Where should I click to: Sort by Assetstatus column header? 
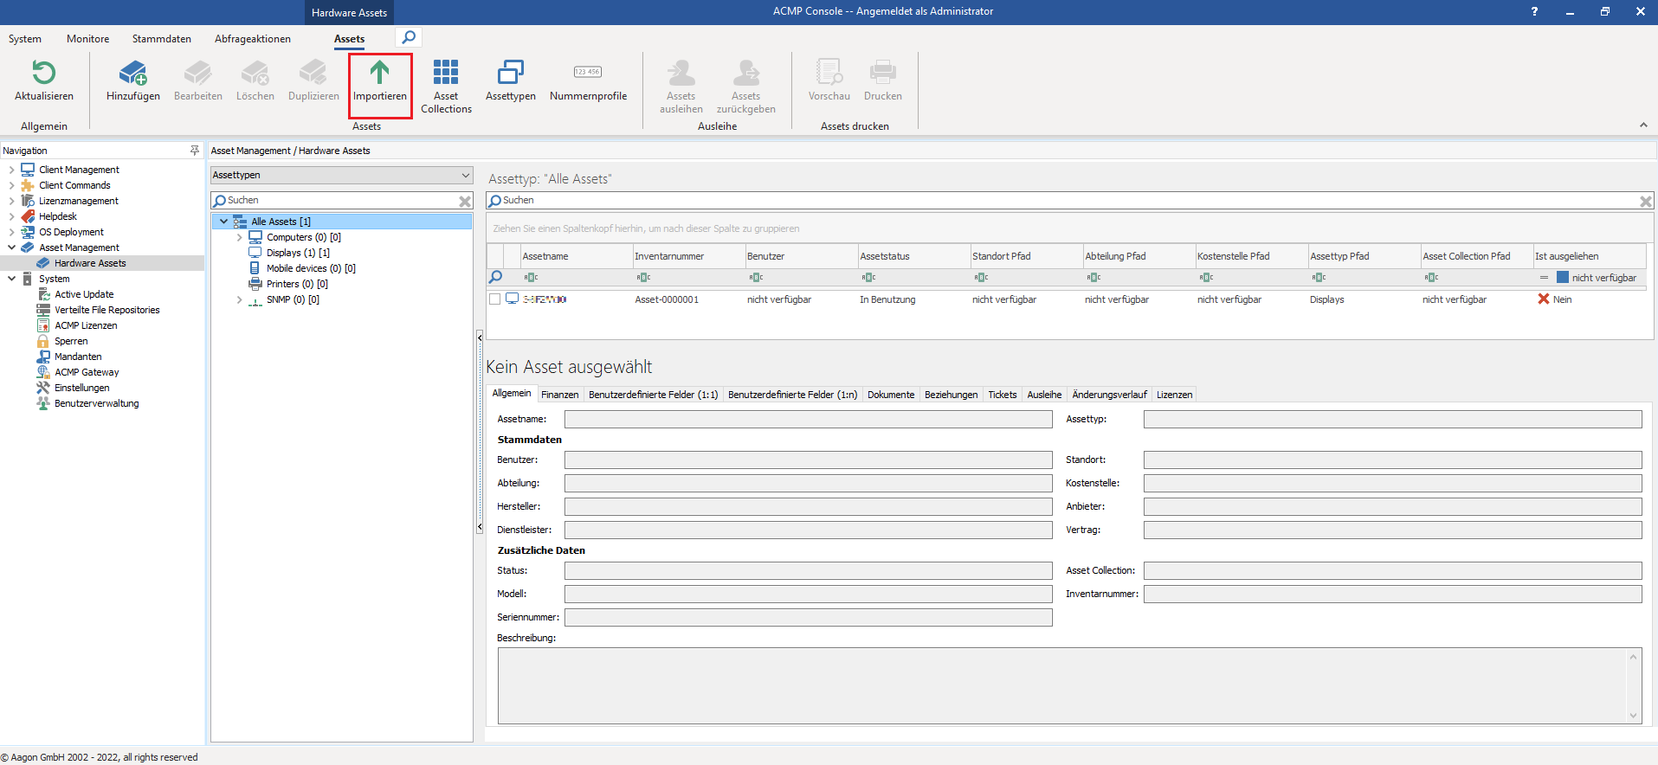(913, 256)
